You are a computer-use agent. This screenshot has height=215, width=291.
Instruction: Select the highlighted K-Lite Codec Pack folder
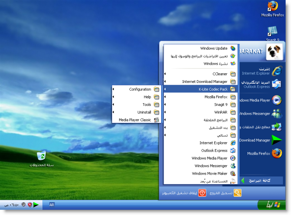tap(200, 89)
